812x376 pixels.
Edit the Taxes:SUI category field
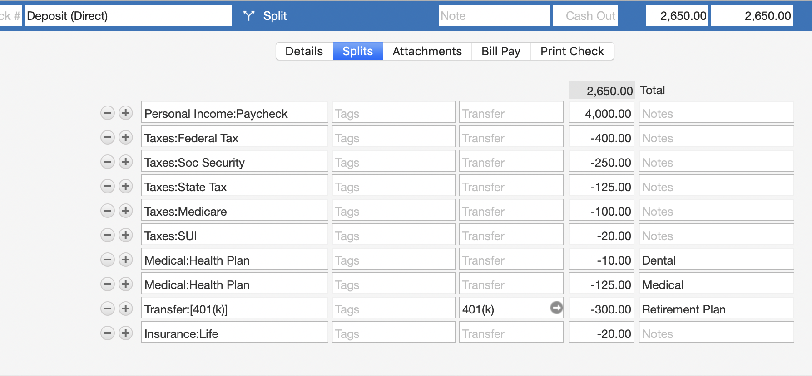coord(234,234)
